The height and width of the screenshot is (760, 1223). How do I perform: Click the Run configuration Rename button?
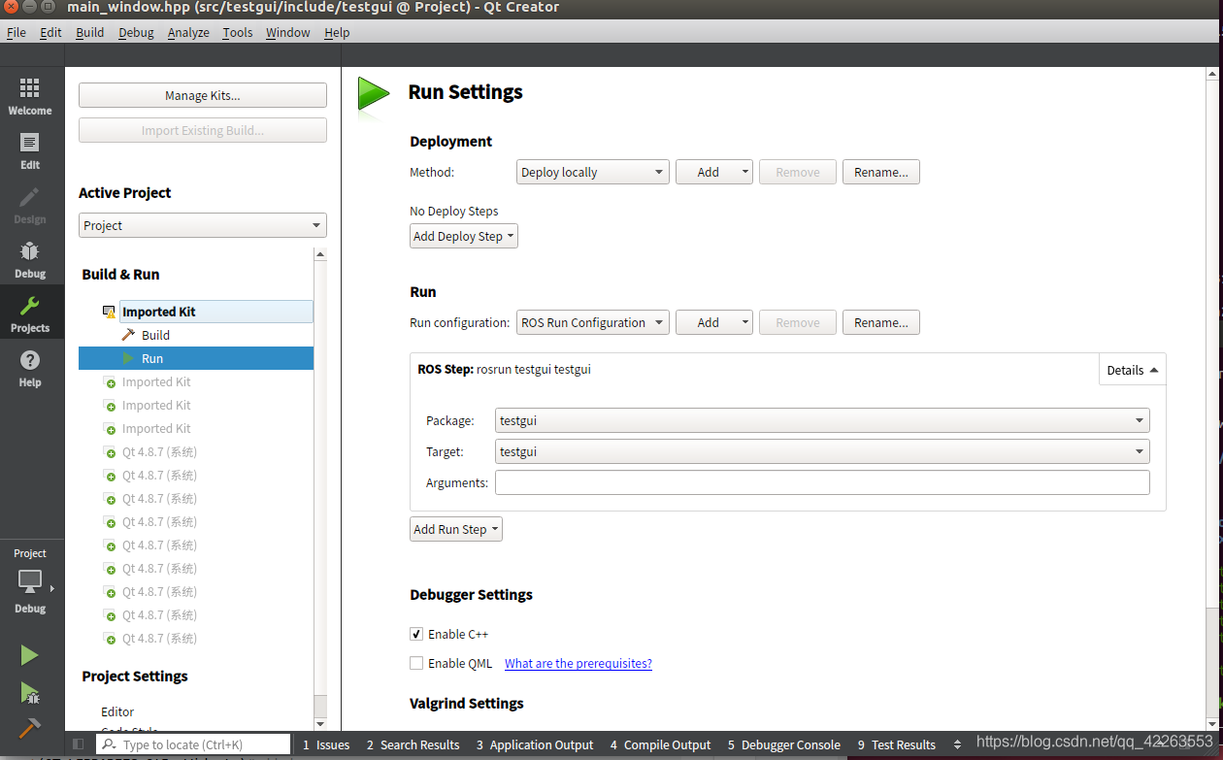pyautogui.click(x=881, y=322)
